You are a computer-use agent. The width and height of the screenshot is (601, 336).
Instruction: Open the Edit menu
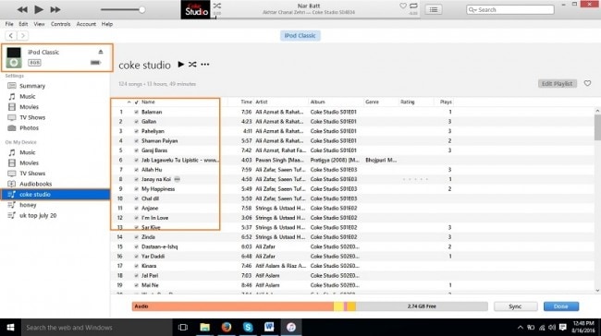[x=23, y=24]
